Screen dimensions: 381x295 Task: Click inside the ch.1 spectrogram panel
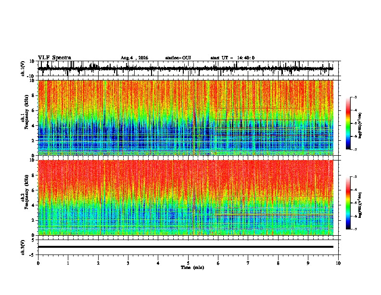click(x=186, y=118)
